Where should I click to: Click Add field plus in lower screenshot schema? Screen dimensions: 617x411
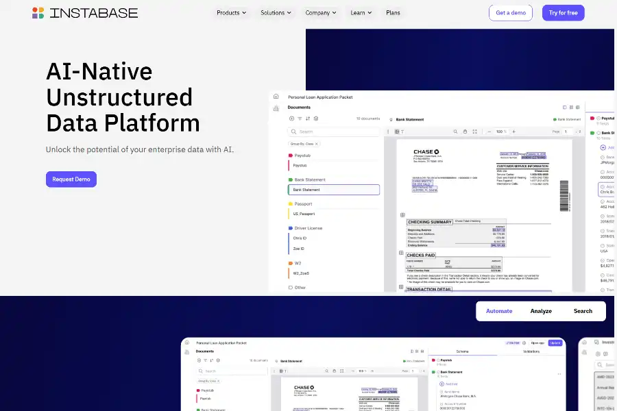click(441, 384)
